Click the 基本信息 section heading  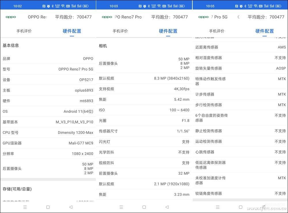11,45
